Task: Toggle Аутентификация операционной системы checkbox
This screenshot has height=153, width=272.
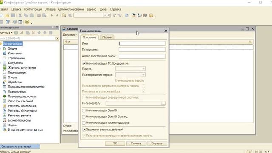Action: (84, 97)
